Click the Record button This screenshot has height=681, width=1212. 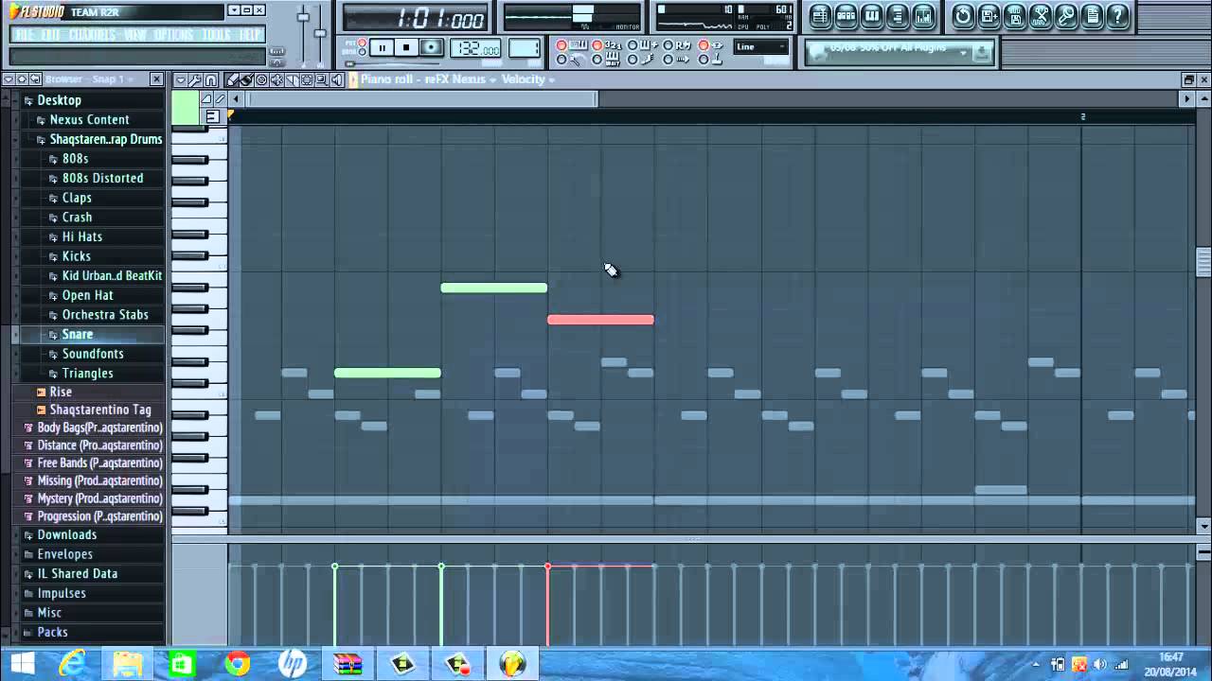pos(431,47)
